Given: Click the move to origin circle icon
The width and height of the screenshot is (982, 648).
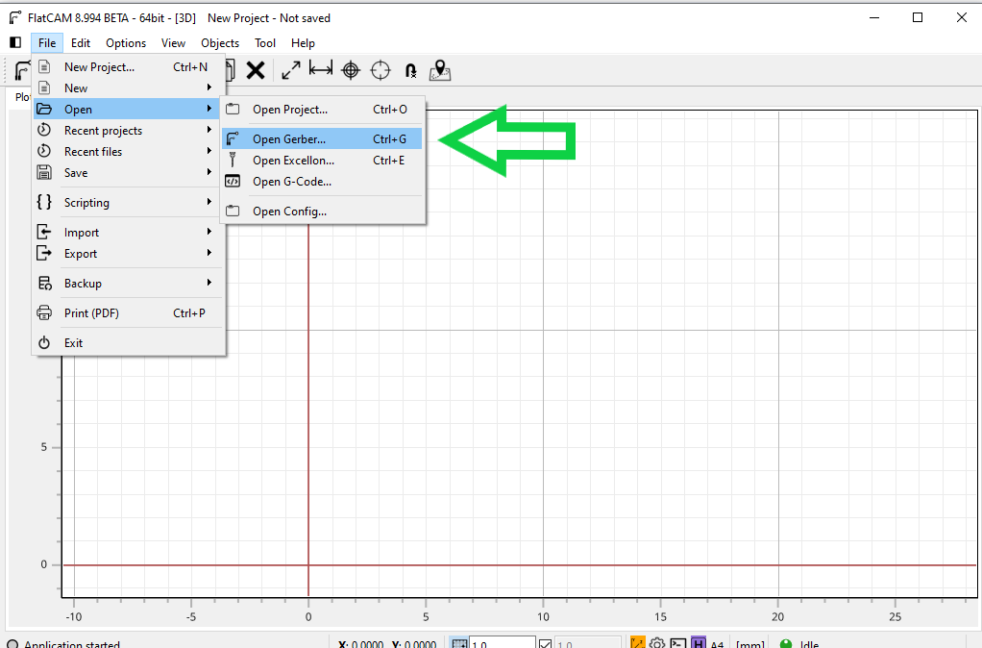Looking at the screenshot, I should [x=381, y=70].
